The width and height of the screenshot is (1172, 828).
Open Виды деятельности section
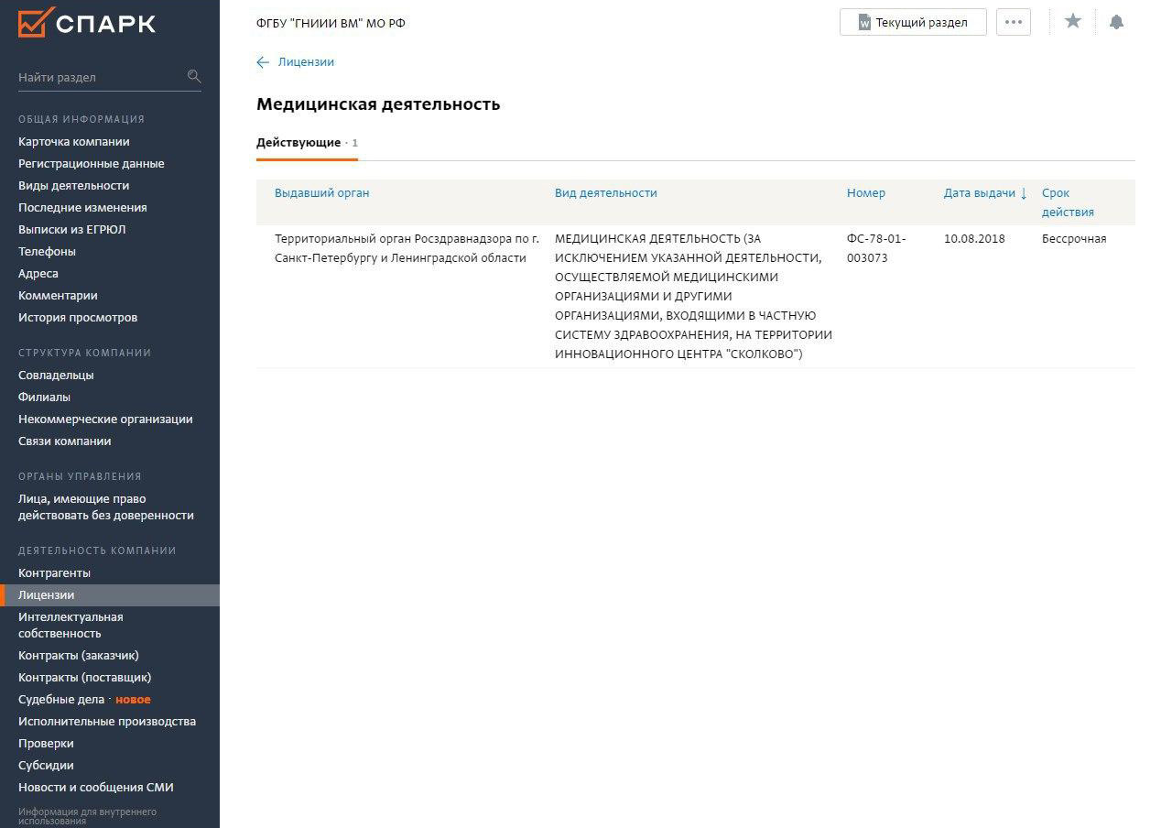[x=74, y=186]
